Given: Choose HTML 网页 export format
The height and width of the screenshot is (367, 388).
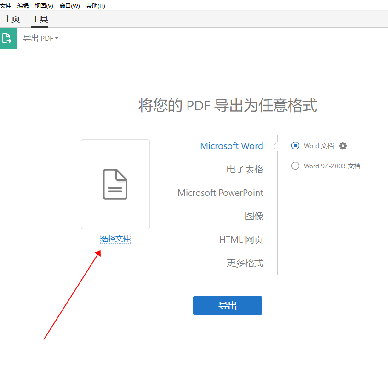Looking at the screenshot, I should click(241, 240).
